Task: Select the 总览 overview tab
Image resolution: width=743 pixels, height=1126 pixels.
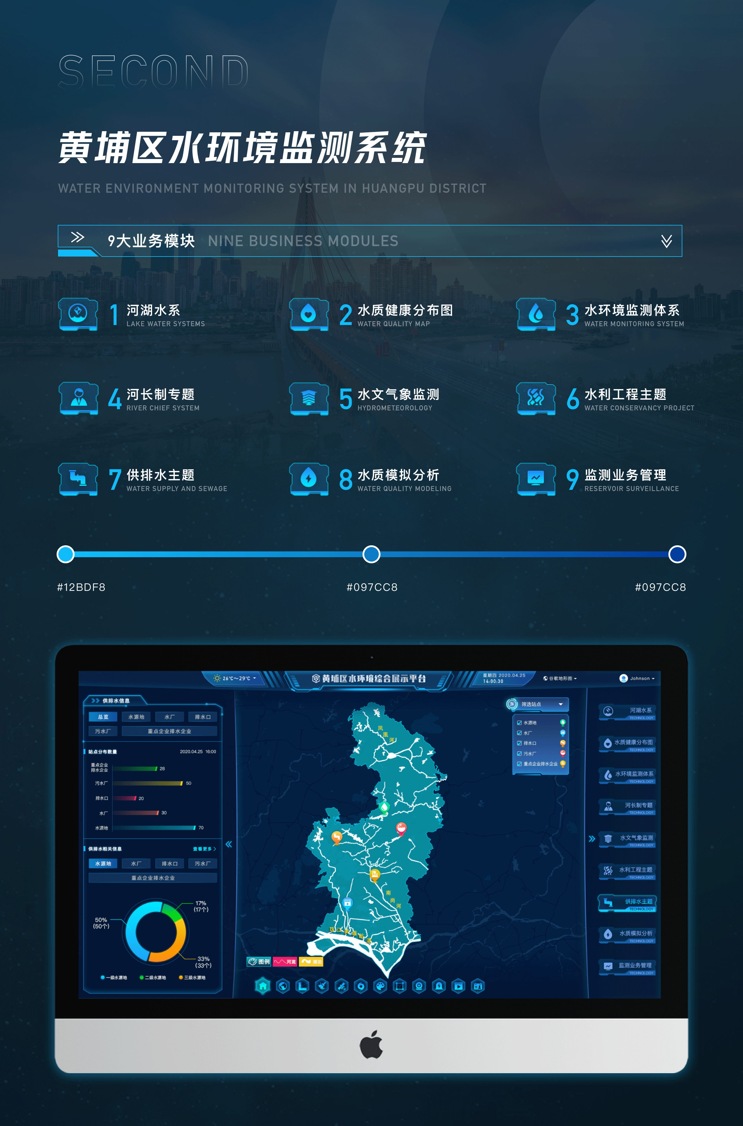Action: (x=103, y=717)
